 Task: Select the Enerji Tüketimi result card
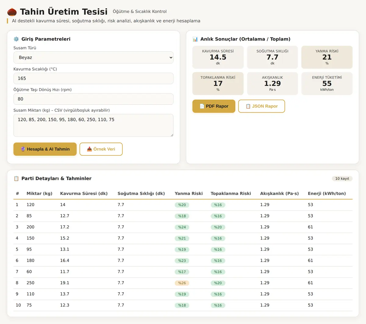(x=327, y=84)
